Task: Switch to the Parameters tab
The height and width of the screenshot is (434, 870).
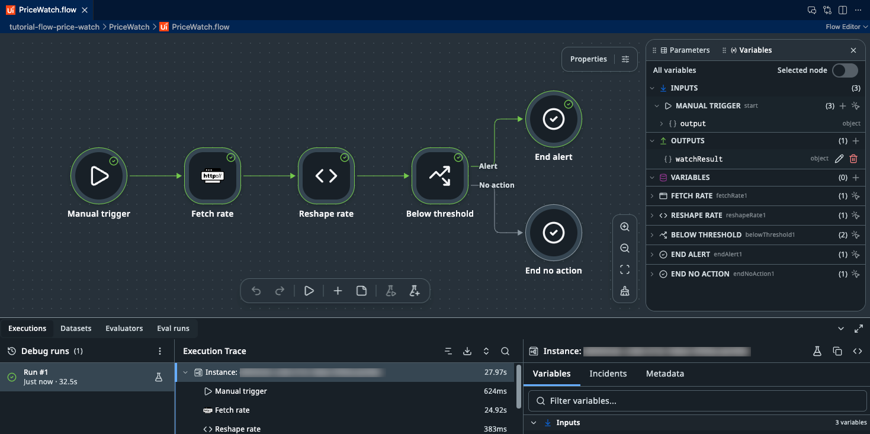Action: click(x=685, y=50)
